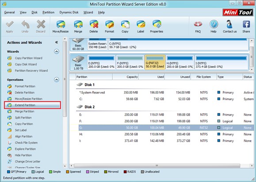Sort by Partition column header
This screenshot has height=182, width=256.
pos(94,77)
